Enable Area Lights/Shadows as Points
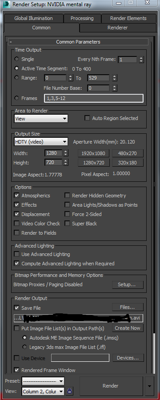This screenshot has height=400, width=160. 67,205
